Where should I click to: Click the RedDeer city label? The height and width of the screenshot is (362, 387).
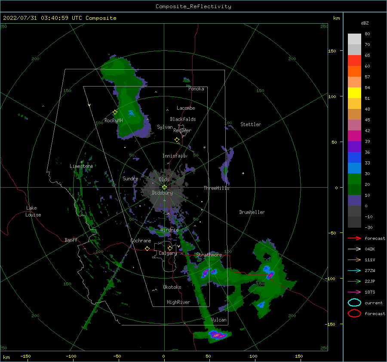click(182, 130)
